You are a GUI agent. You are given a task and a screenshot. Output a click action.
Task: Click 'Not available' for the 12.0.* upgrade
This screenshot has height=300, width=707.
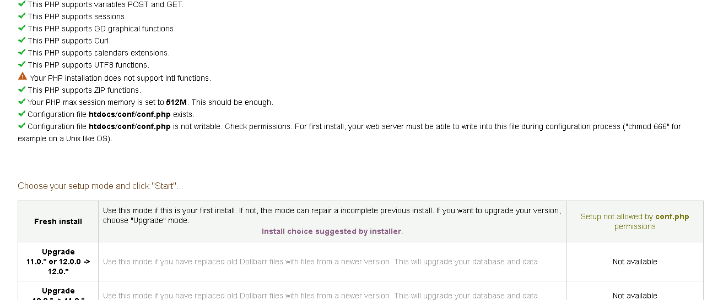(635, 262)
